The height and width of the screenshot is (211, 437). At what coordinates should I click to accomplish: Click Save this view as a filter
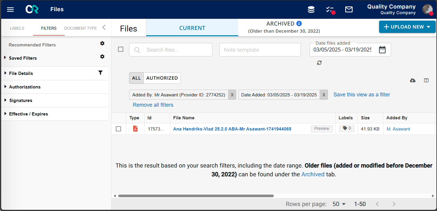click(362, 95)
